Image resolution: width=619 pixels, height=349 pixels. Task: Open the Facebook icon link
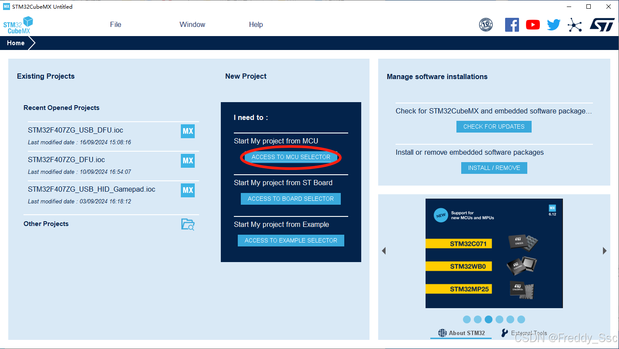pos(512,25)
